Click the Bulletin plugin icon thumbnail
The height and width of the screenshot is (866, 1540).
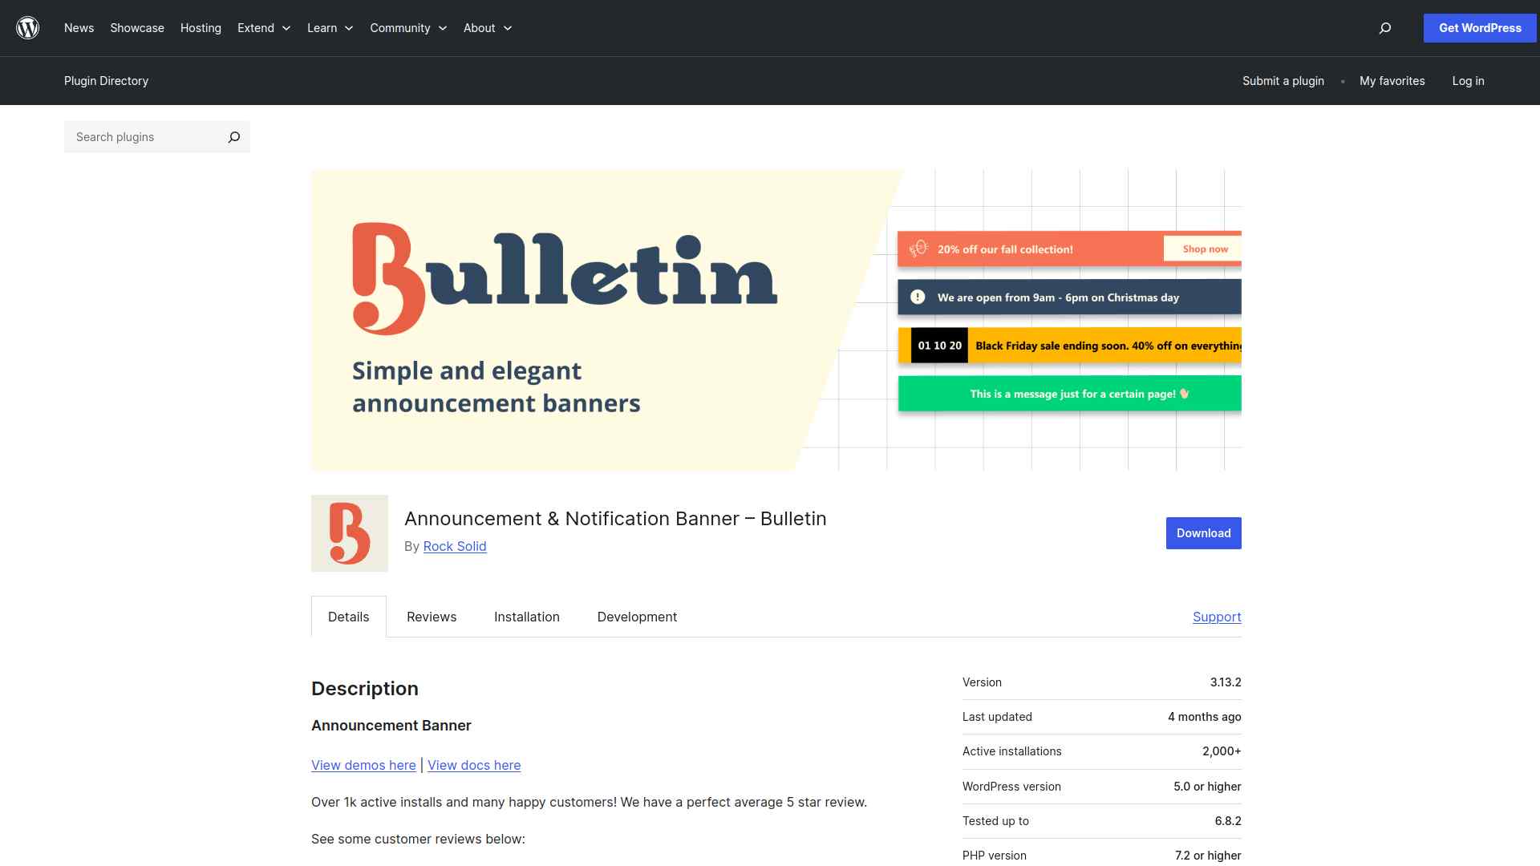(350, 533)
